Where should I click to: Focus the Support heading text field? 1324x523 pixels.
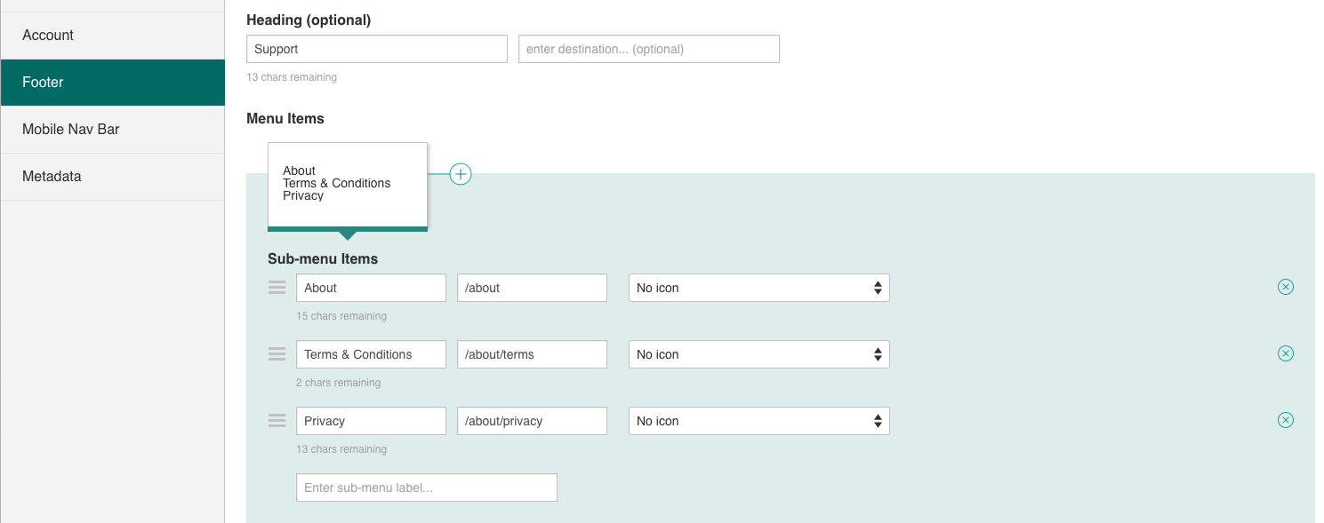point(377,49)
